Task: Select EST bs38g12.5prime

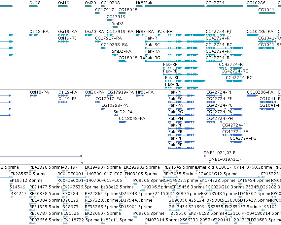Action: click(x=117, y=187)
